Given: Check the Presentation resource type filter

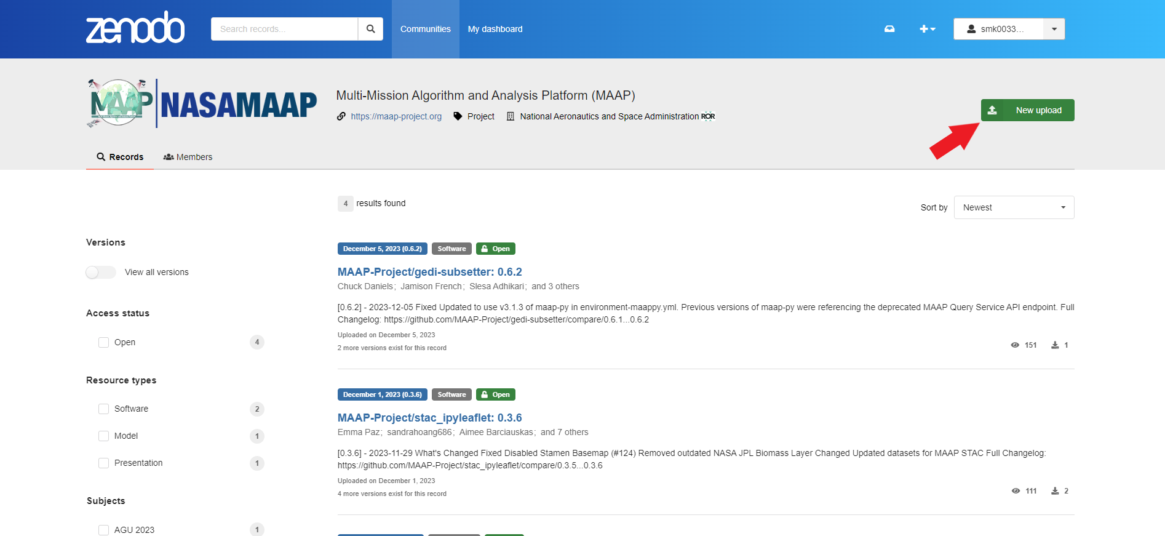Looking at the screenshot, I should (103, 463).
